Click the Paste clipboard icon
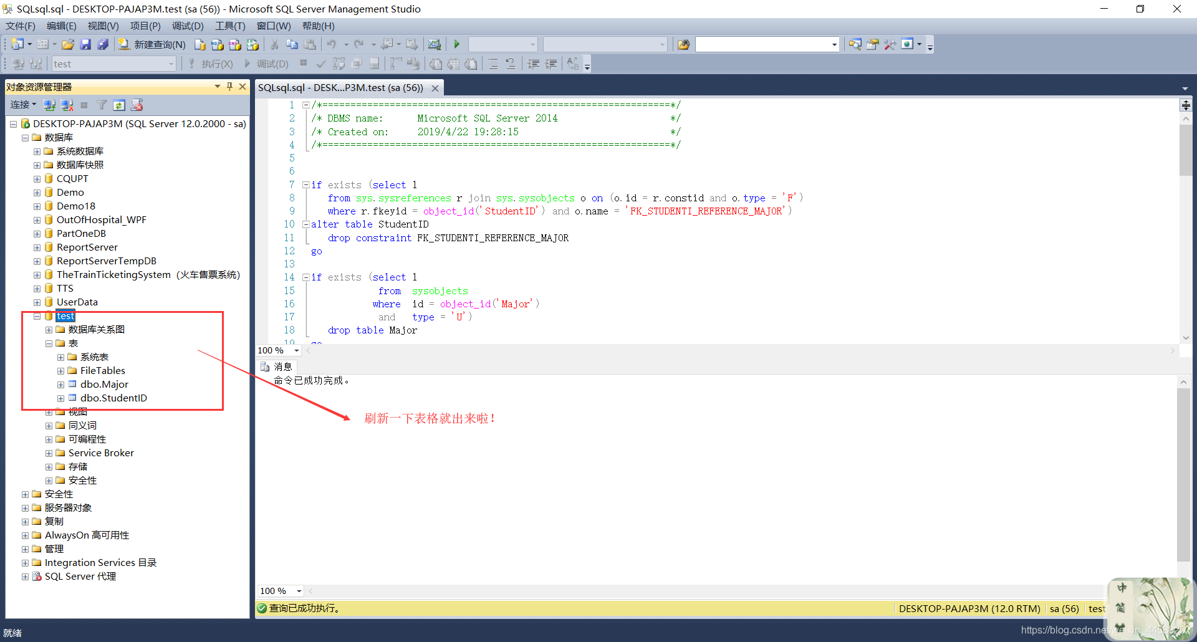This screenshot has height=642, width=1197. tap(310, 44)
